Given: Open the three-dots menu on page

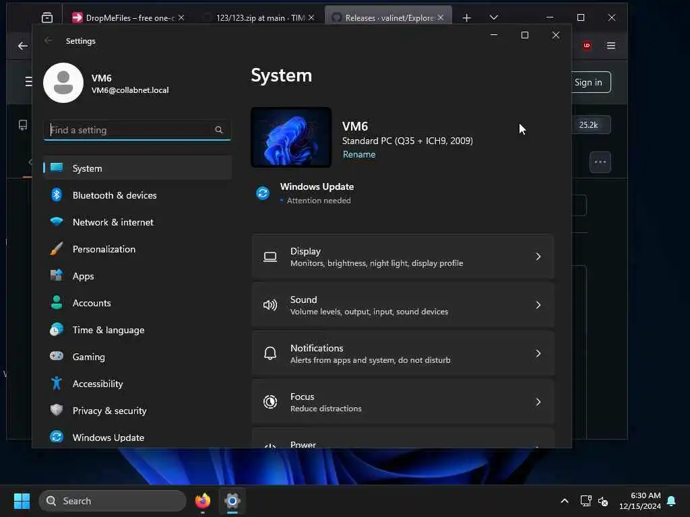Looking at the screenshot, I should (600, 162).
